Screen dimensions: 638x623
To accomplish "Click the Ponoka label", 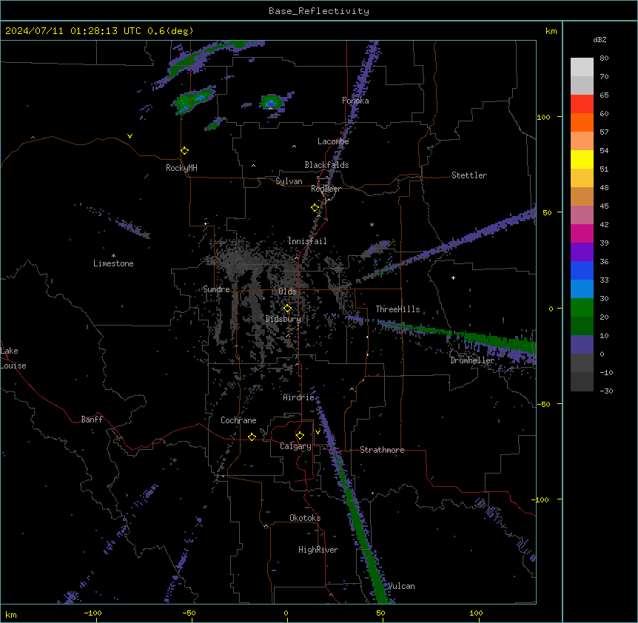I will (x=355, y=101).
